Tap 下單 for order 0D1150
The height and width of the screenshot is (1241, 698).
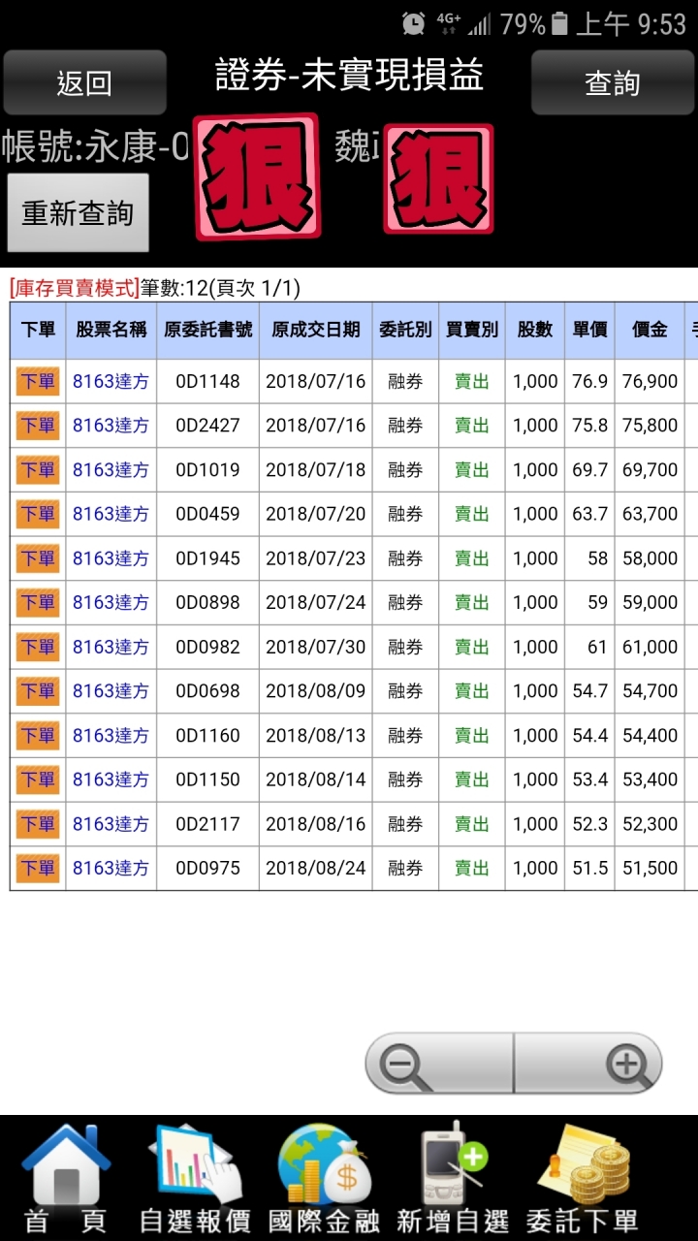click(38, 780)
